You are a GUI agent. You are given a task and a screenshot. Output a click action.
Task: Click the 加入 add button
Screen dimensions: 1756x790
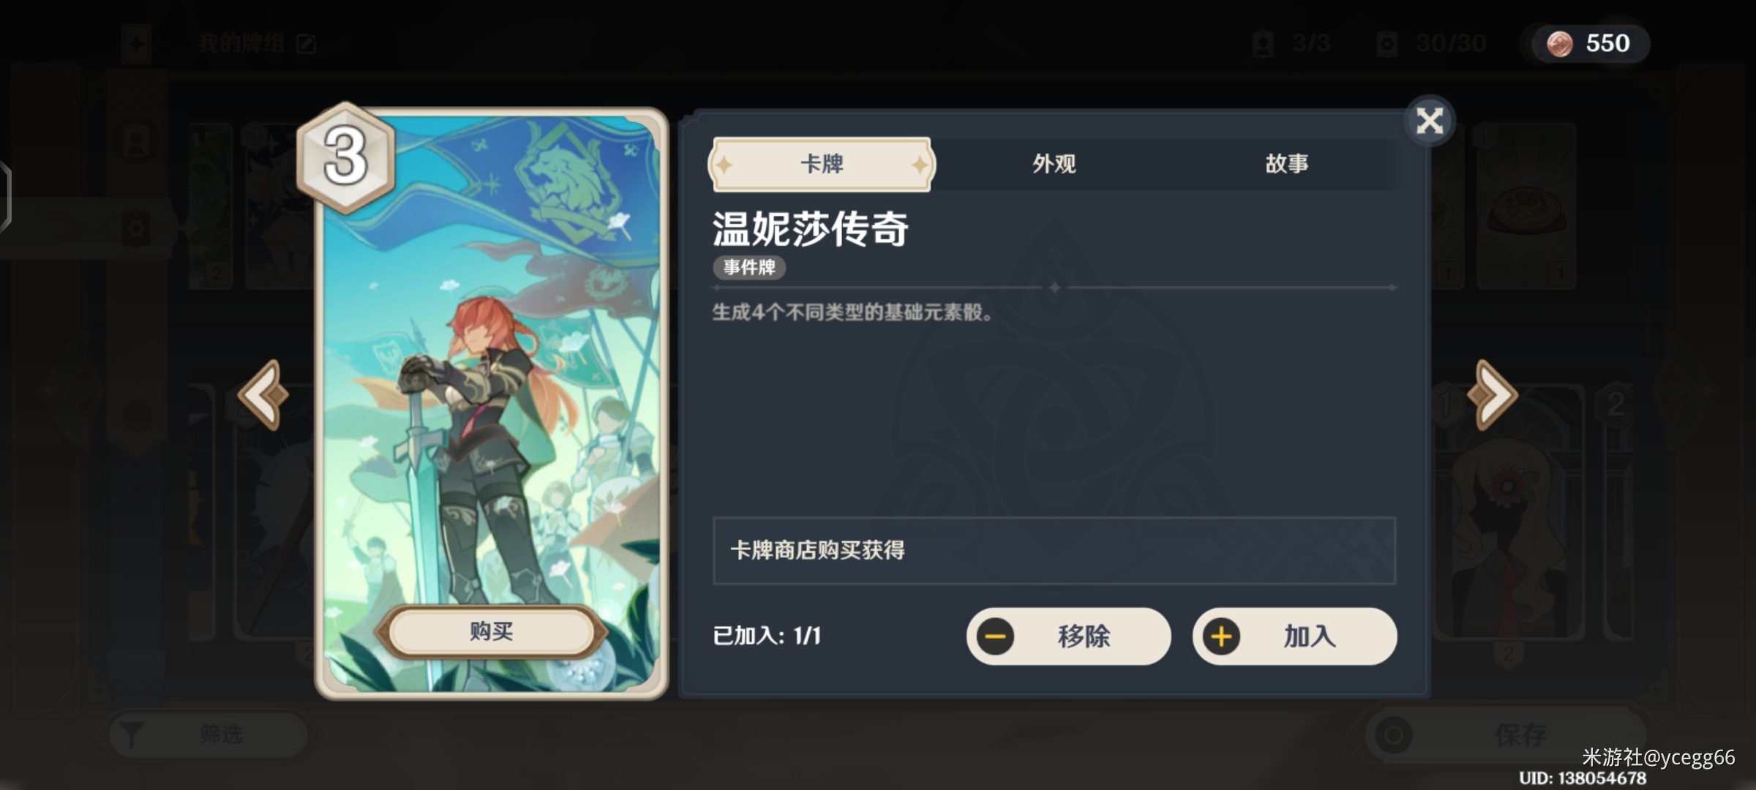(x=1295, y=636)
